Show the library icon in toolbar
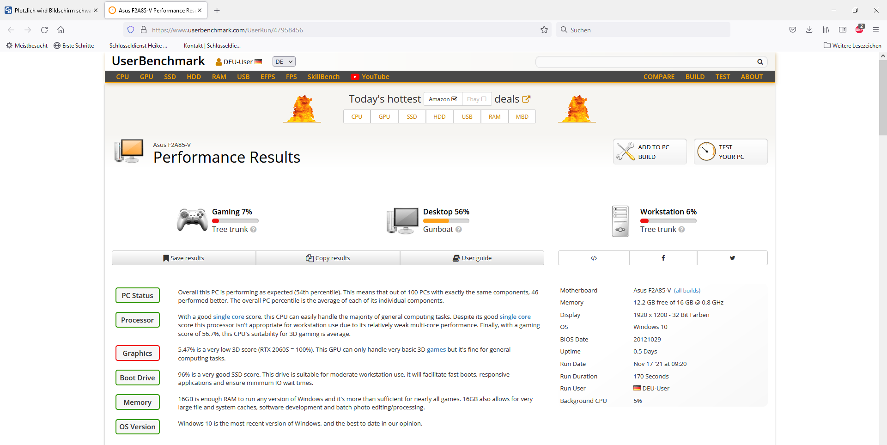 click(826, 30)
